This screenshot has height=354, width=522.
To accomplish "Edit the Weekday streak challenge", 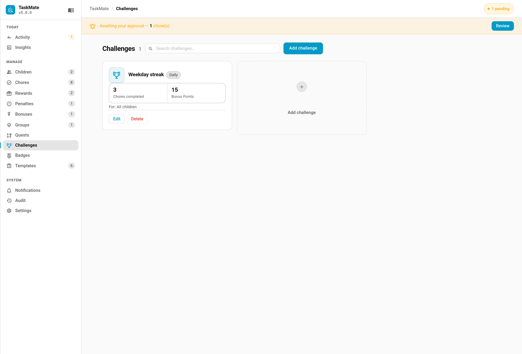I will pyautogui.click(x=117, y=119).
